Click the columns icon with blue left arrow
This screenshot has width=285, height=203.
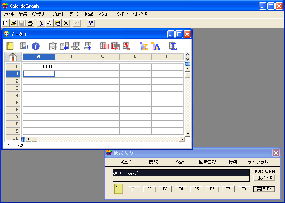64,46
